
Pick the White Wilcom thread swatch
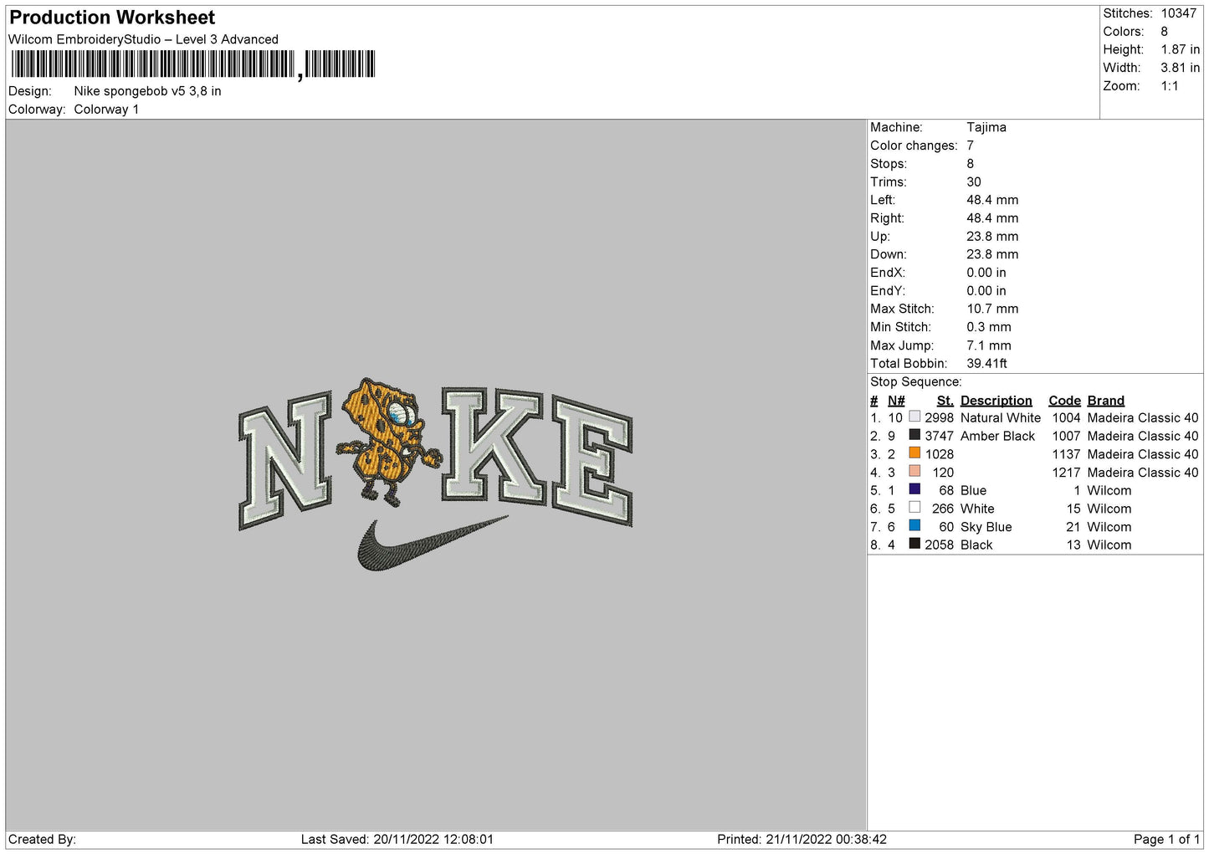(x=914, y=508)
